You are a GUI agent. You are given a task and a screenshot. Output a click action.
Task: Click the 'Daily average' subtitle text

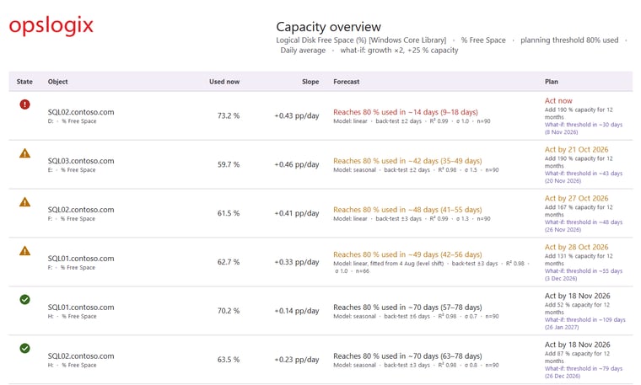pyautogui.click(x=303, y=51)
